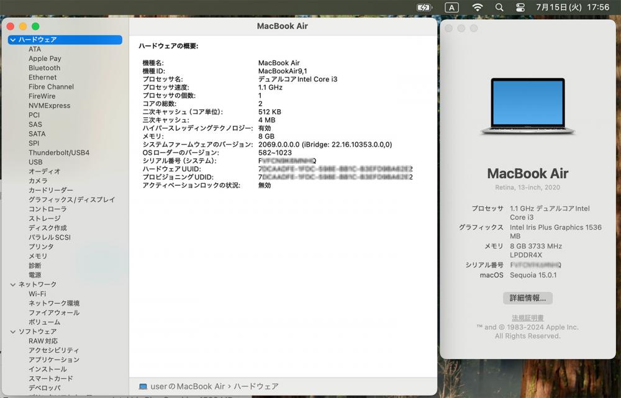The height and width of the screenshot is (398, 621).
Task: Select SPI in the sidebar
Action: tap(34, 143)
